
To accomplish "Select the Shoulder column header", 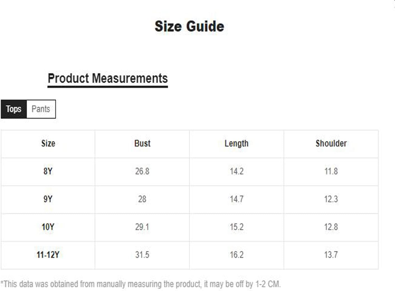I will point(331,143).
